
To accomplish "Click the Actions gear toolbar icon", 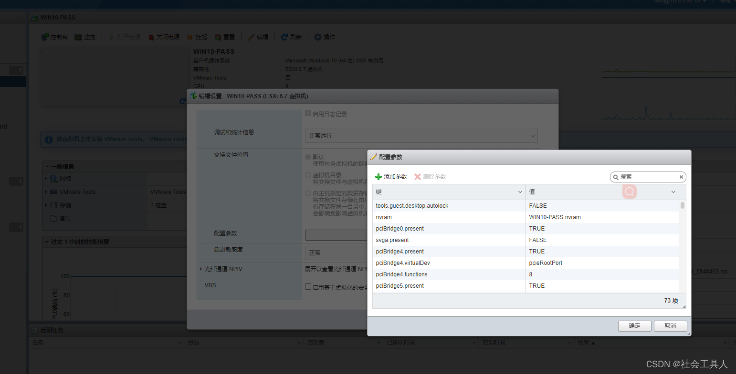I will 318,37.
